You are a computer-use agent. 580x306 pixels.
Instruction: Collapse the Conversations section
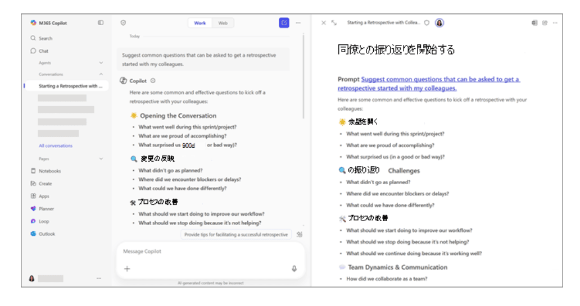pyautogui.click(x=101, y=74)
